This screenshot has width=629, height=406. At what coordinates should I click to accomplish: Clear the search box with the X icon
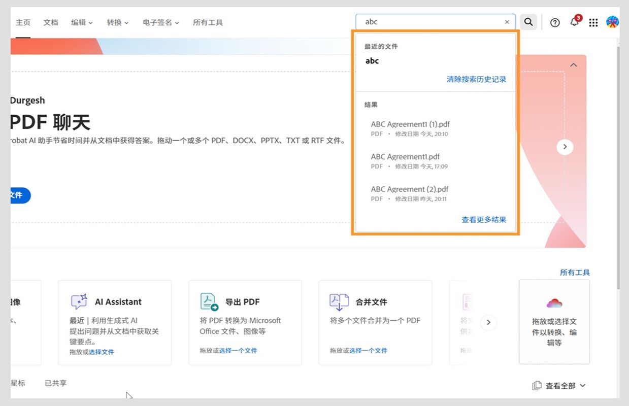tap(506, 22)
